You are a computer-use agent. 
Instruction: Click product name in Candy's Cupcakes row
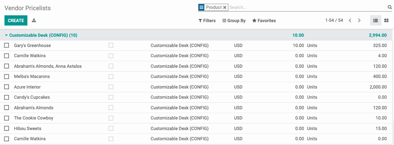(179, 97)
